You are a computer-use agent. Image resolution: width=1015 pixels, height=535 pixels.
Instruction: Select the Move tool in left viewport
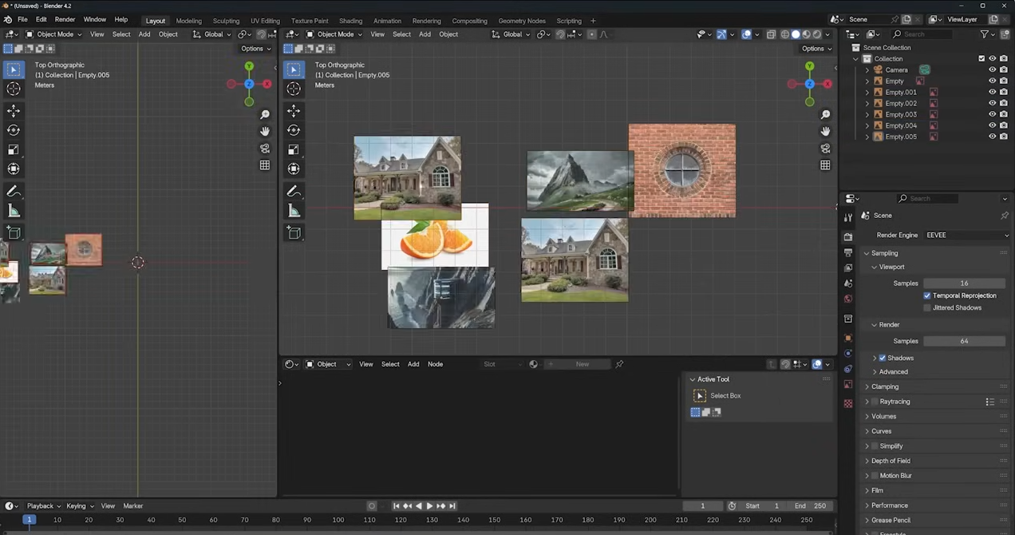tap(14, 111)
